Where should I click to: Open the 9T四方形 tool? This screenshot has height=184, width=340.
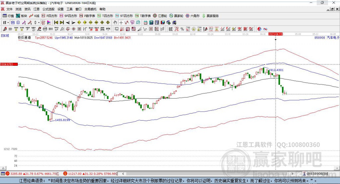click(124, 16)
